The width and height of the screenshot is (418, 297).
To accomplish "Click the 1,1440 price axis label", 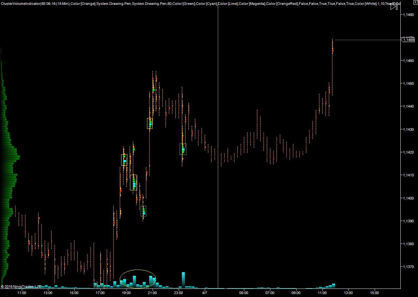I will 408,106.
